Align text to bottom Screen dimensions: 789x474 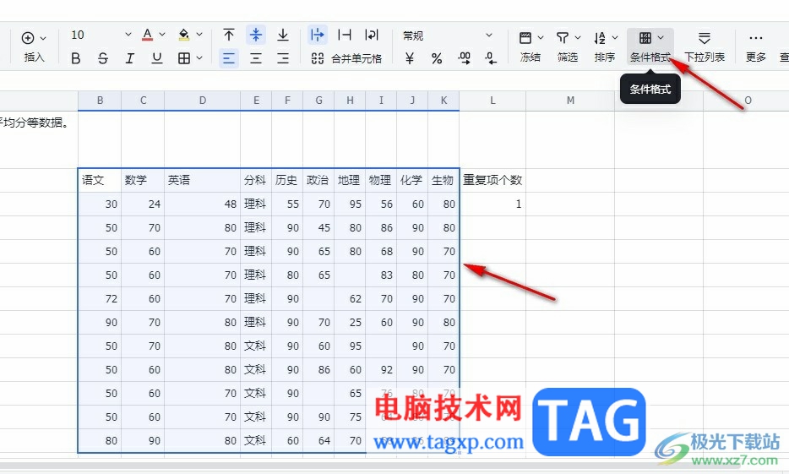click(283, 35)
